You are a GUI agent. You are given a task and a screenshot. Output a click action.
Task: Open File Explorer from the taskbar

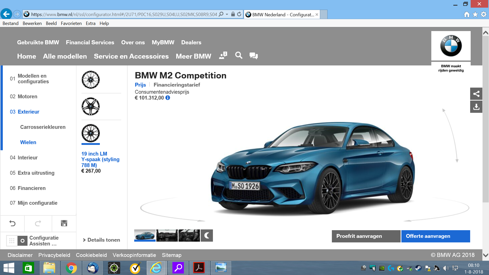pyautogui.click(x=49, y=268)
